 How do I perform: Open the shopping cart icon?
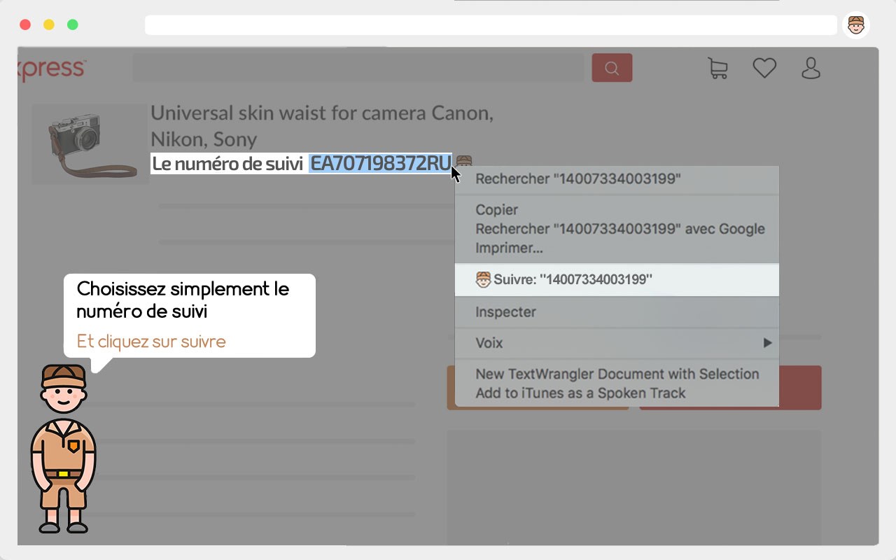pos(718,68)
